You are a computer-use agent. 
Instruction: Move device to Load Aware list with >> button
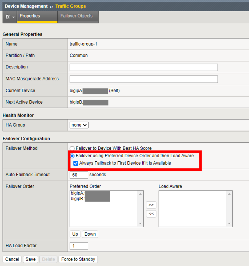click(x=151, y=205)
